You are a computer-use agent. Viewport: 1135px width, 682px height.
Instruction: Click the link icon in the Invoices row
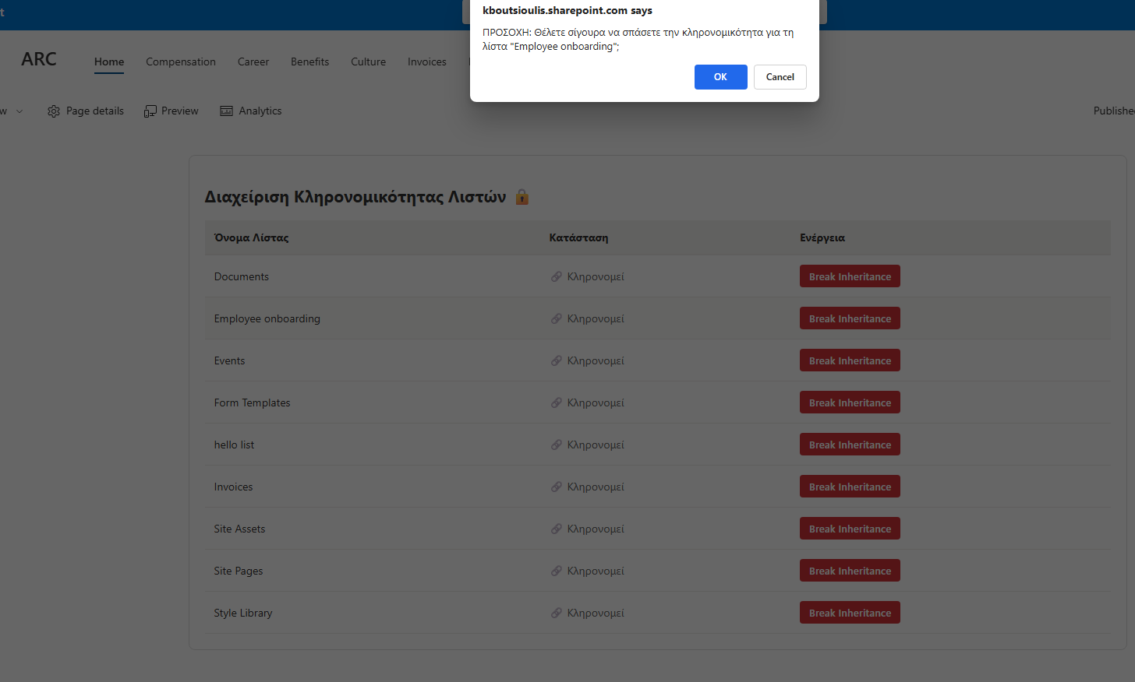[557, 487]
